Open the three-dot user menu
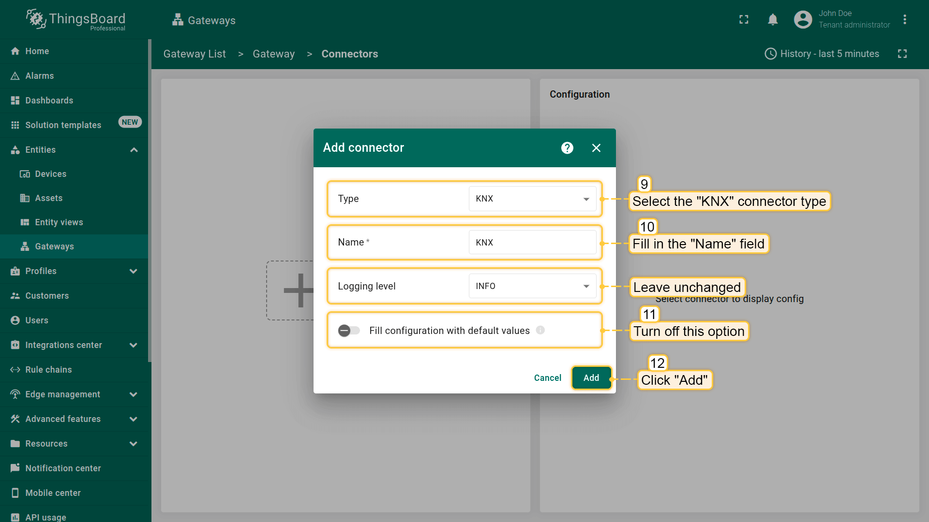Image resolution: width=929 pixels, height=522 pixels. (904, 20)
